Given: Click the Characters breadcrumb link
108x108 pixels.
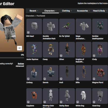Looking at the screenshot, I should [30, 16].
